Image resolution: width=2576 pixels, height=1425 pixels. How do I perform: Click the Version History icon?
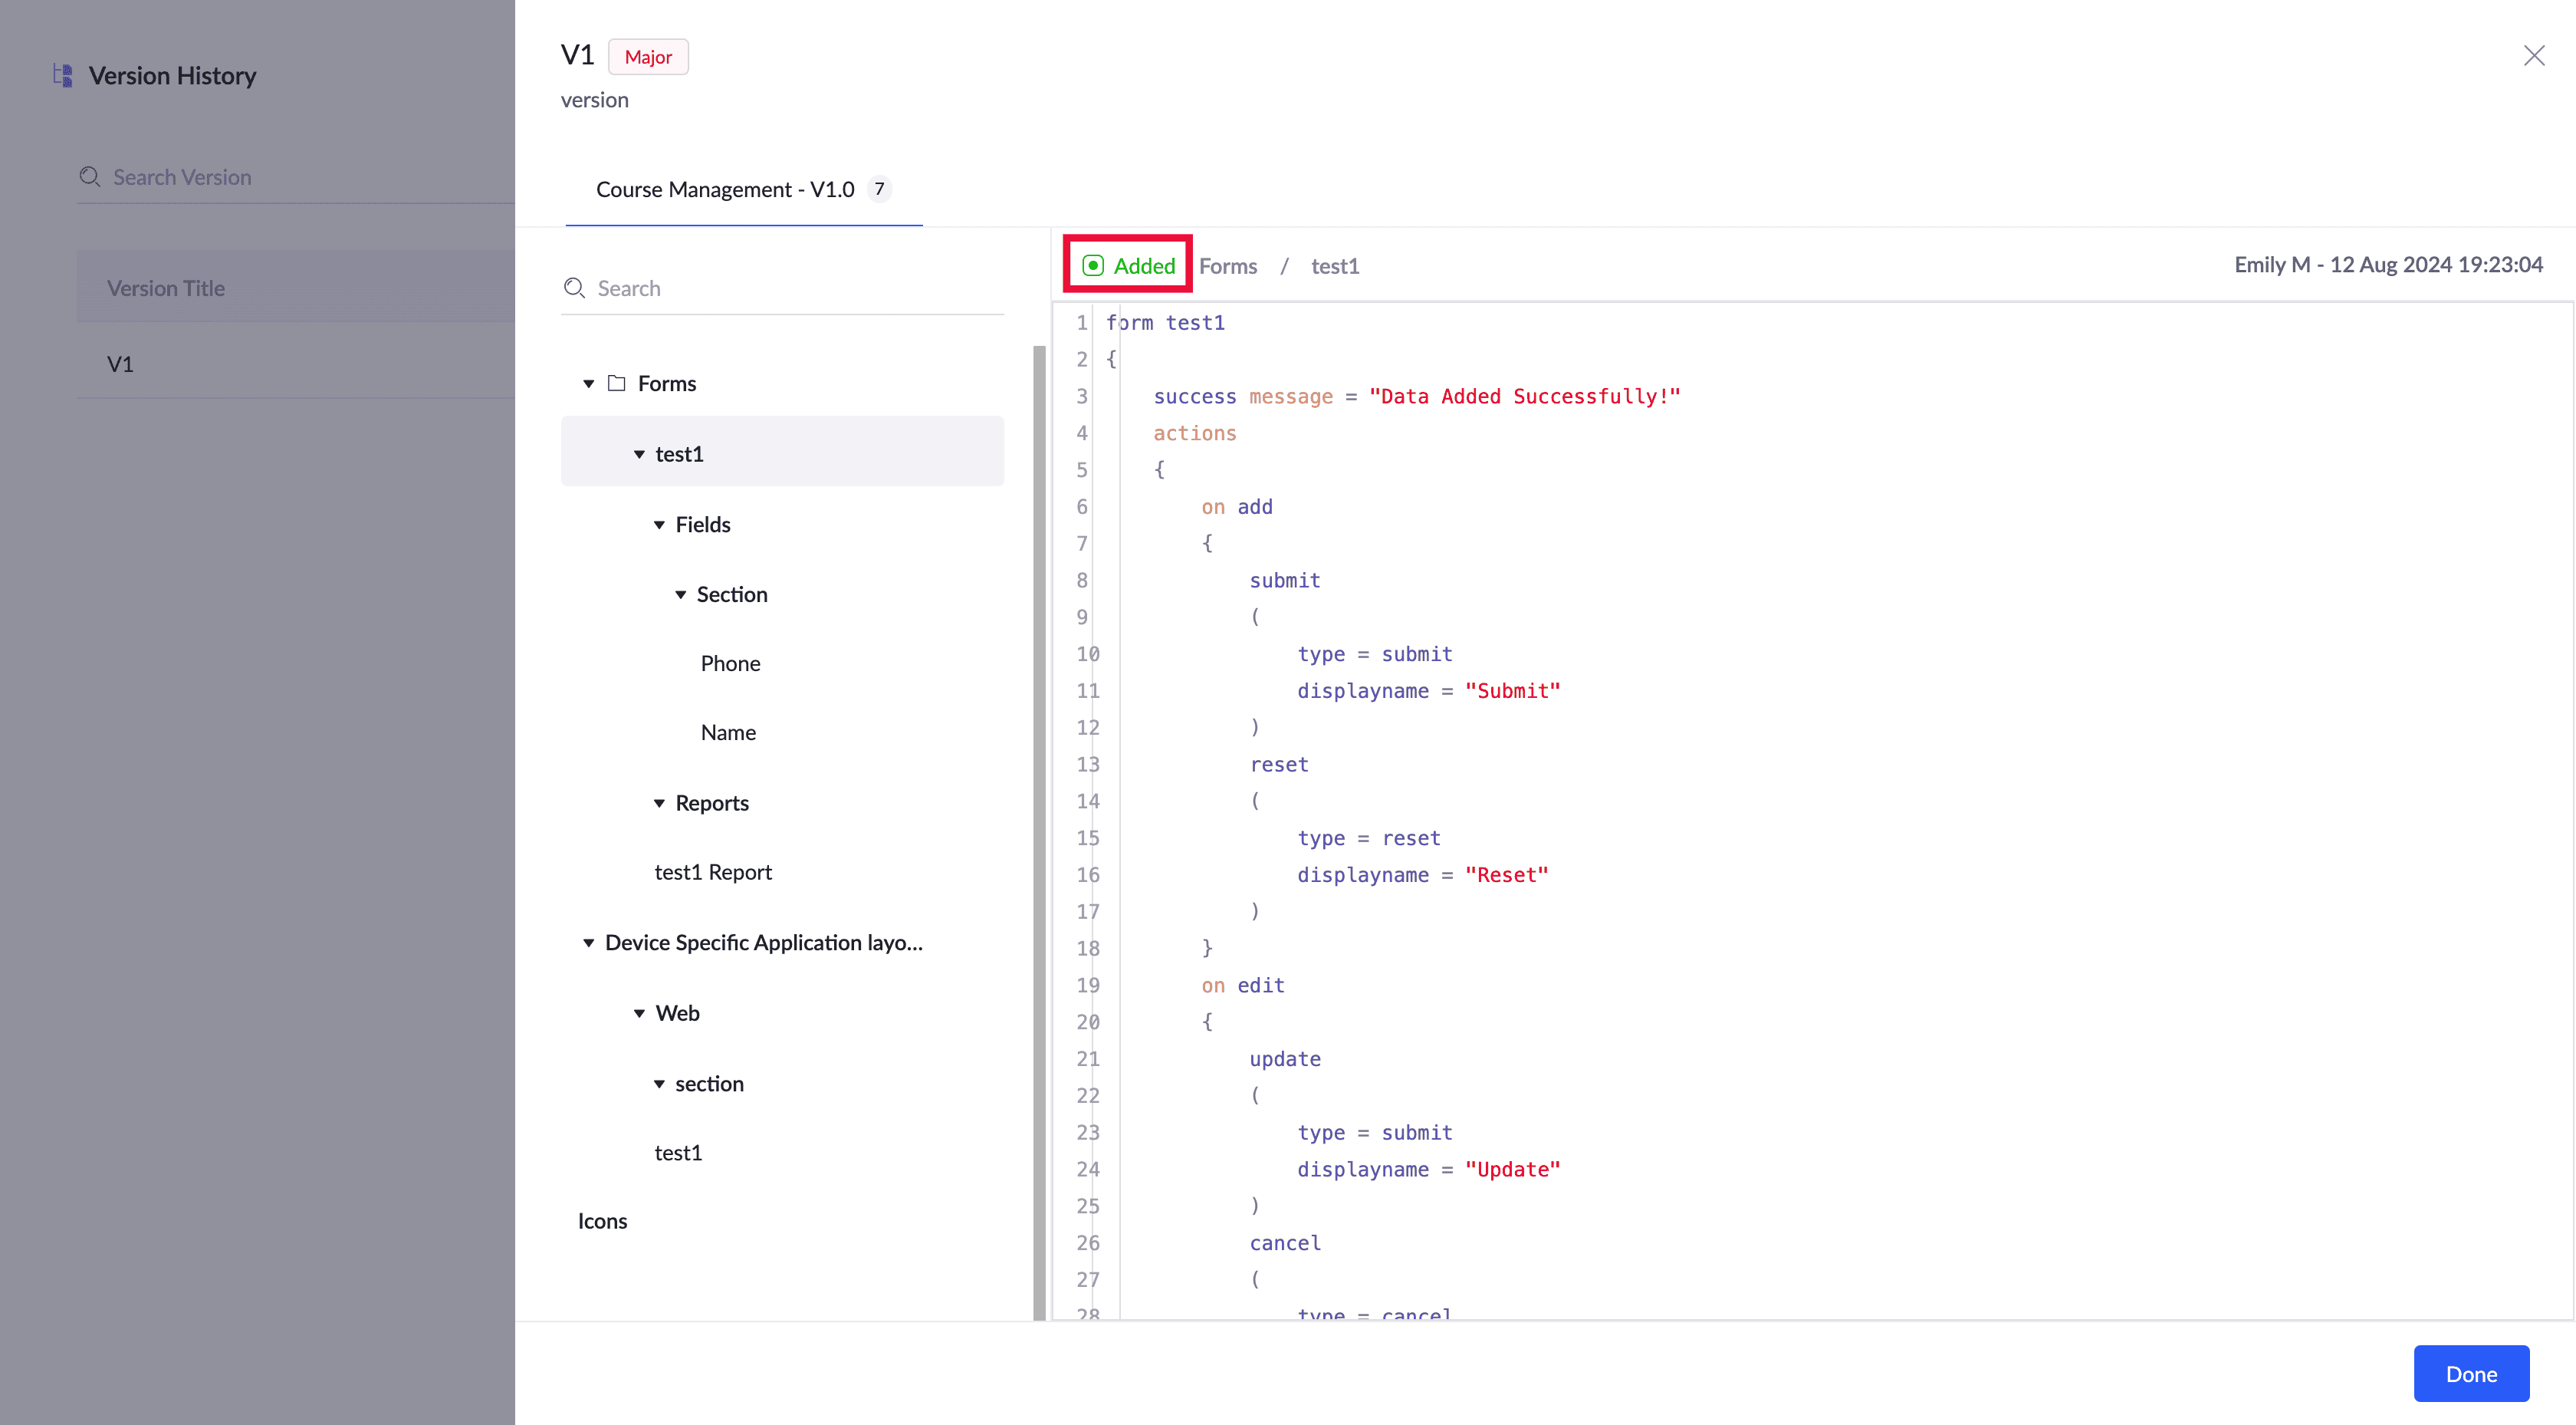pyautogui.click(x=63, y=76)
